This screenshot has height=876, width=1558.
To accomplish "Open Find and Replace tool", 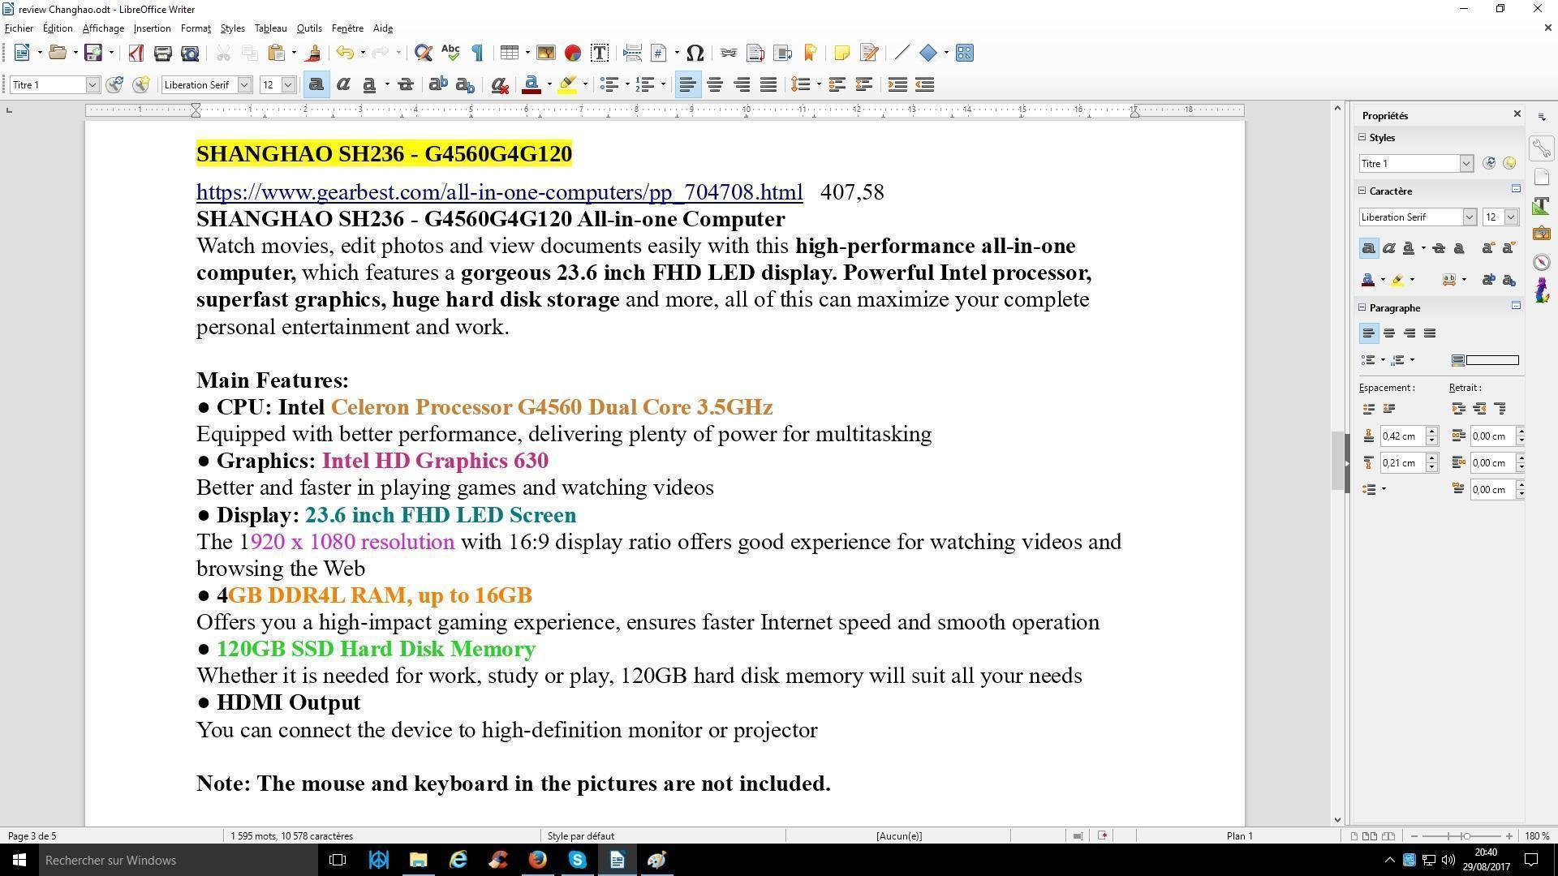I will tap(422, 54).
